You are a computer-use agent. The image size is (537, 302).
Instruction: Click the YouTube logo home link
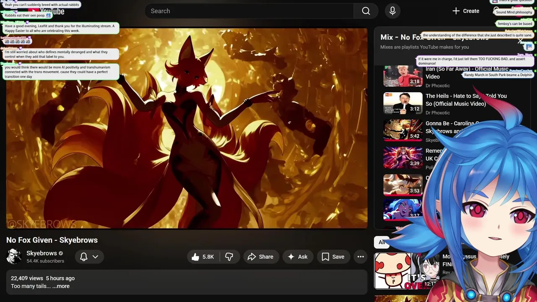46,11
